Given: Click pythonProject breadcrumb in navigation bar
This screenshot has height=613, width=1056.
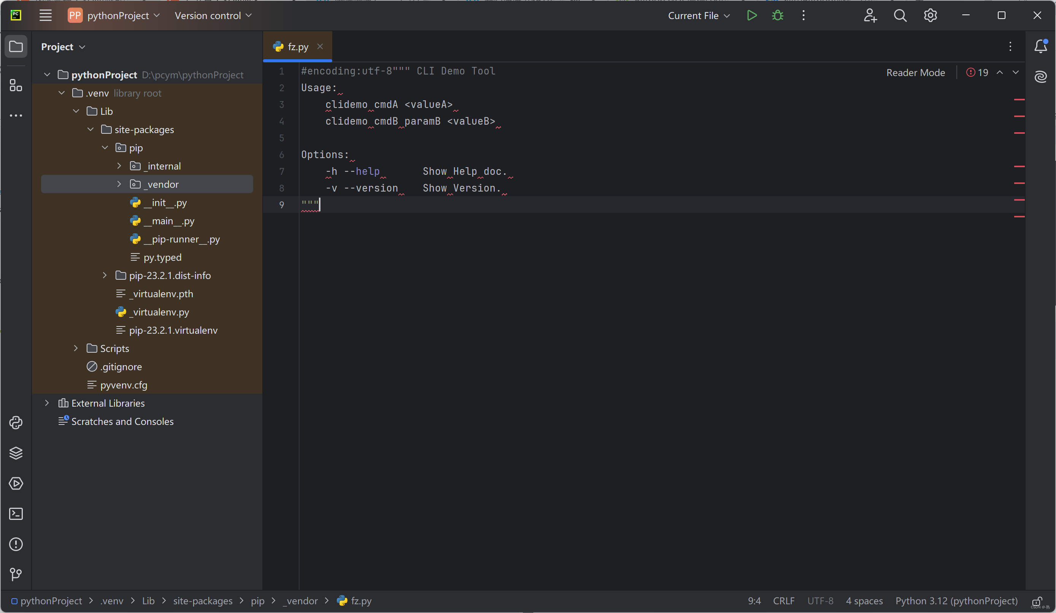Looking at the screenshot, I should tap(46, 601).
